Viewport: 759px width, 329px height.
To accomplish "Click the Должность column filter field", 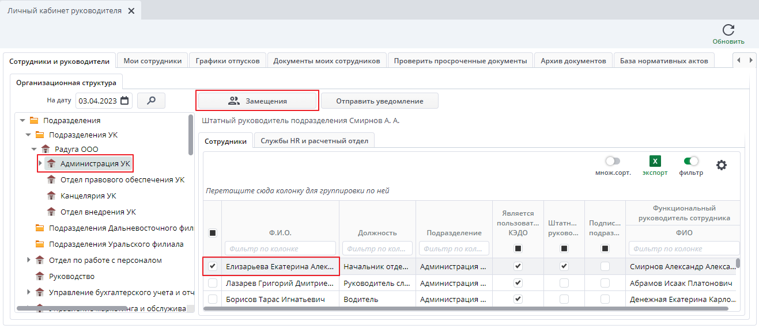I will [377, 249].
